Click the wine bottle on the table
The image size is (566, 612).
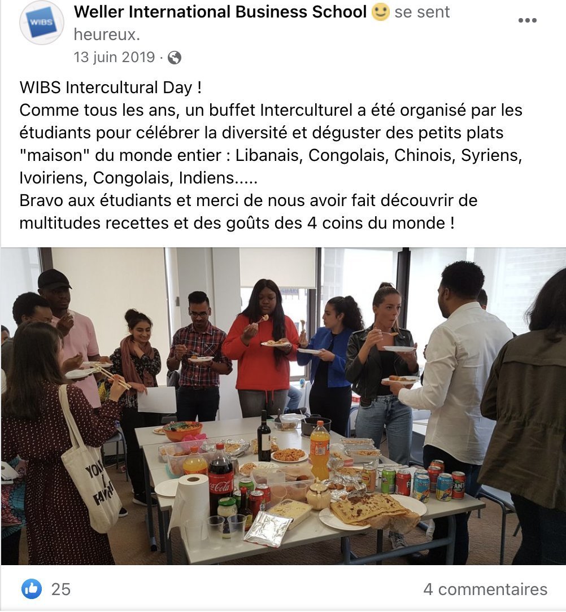coord(264,437)
